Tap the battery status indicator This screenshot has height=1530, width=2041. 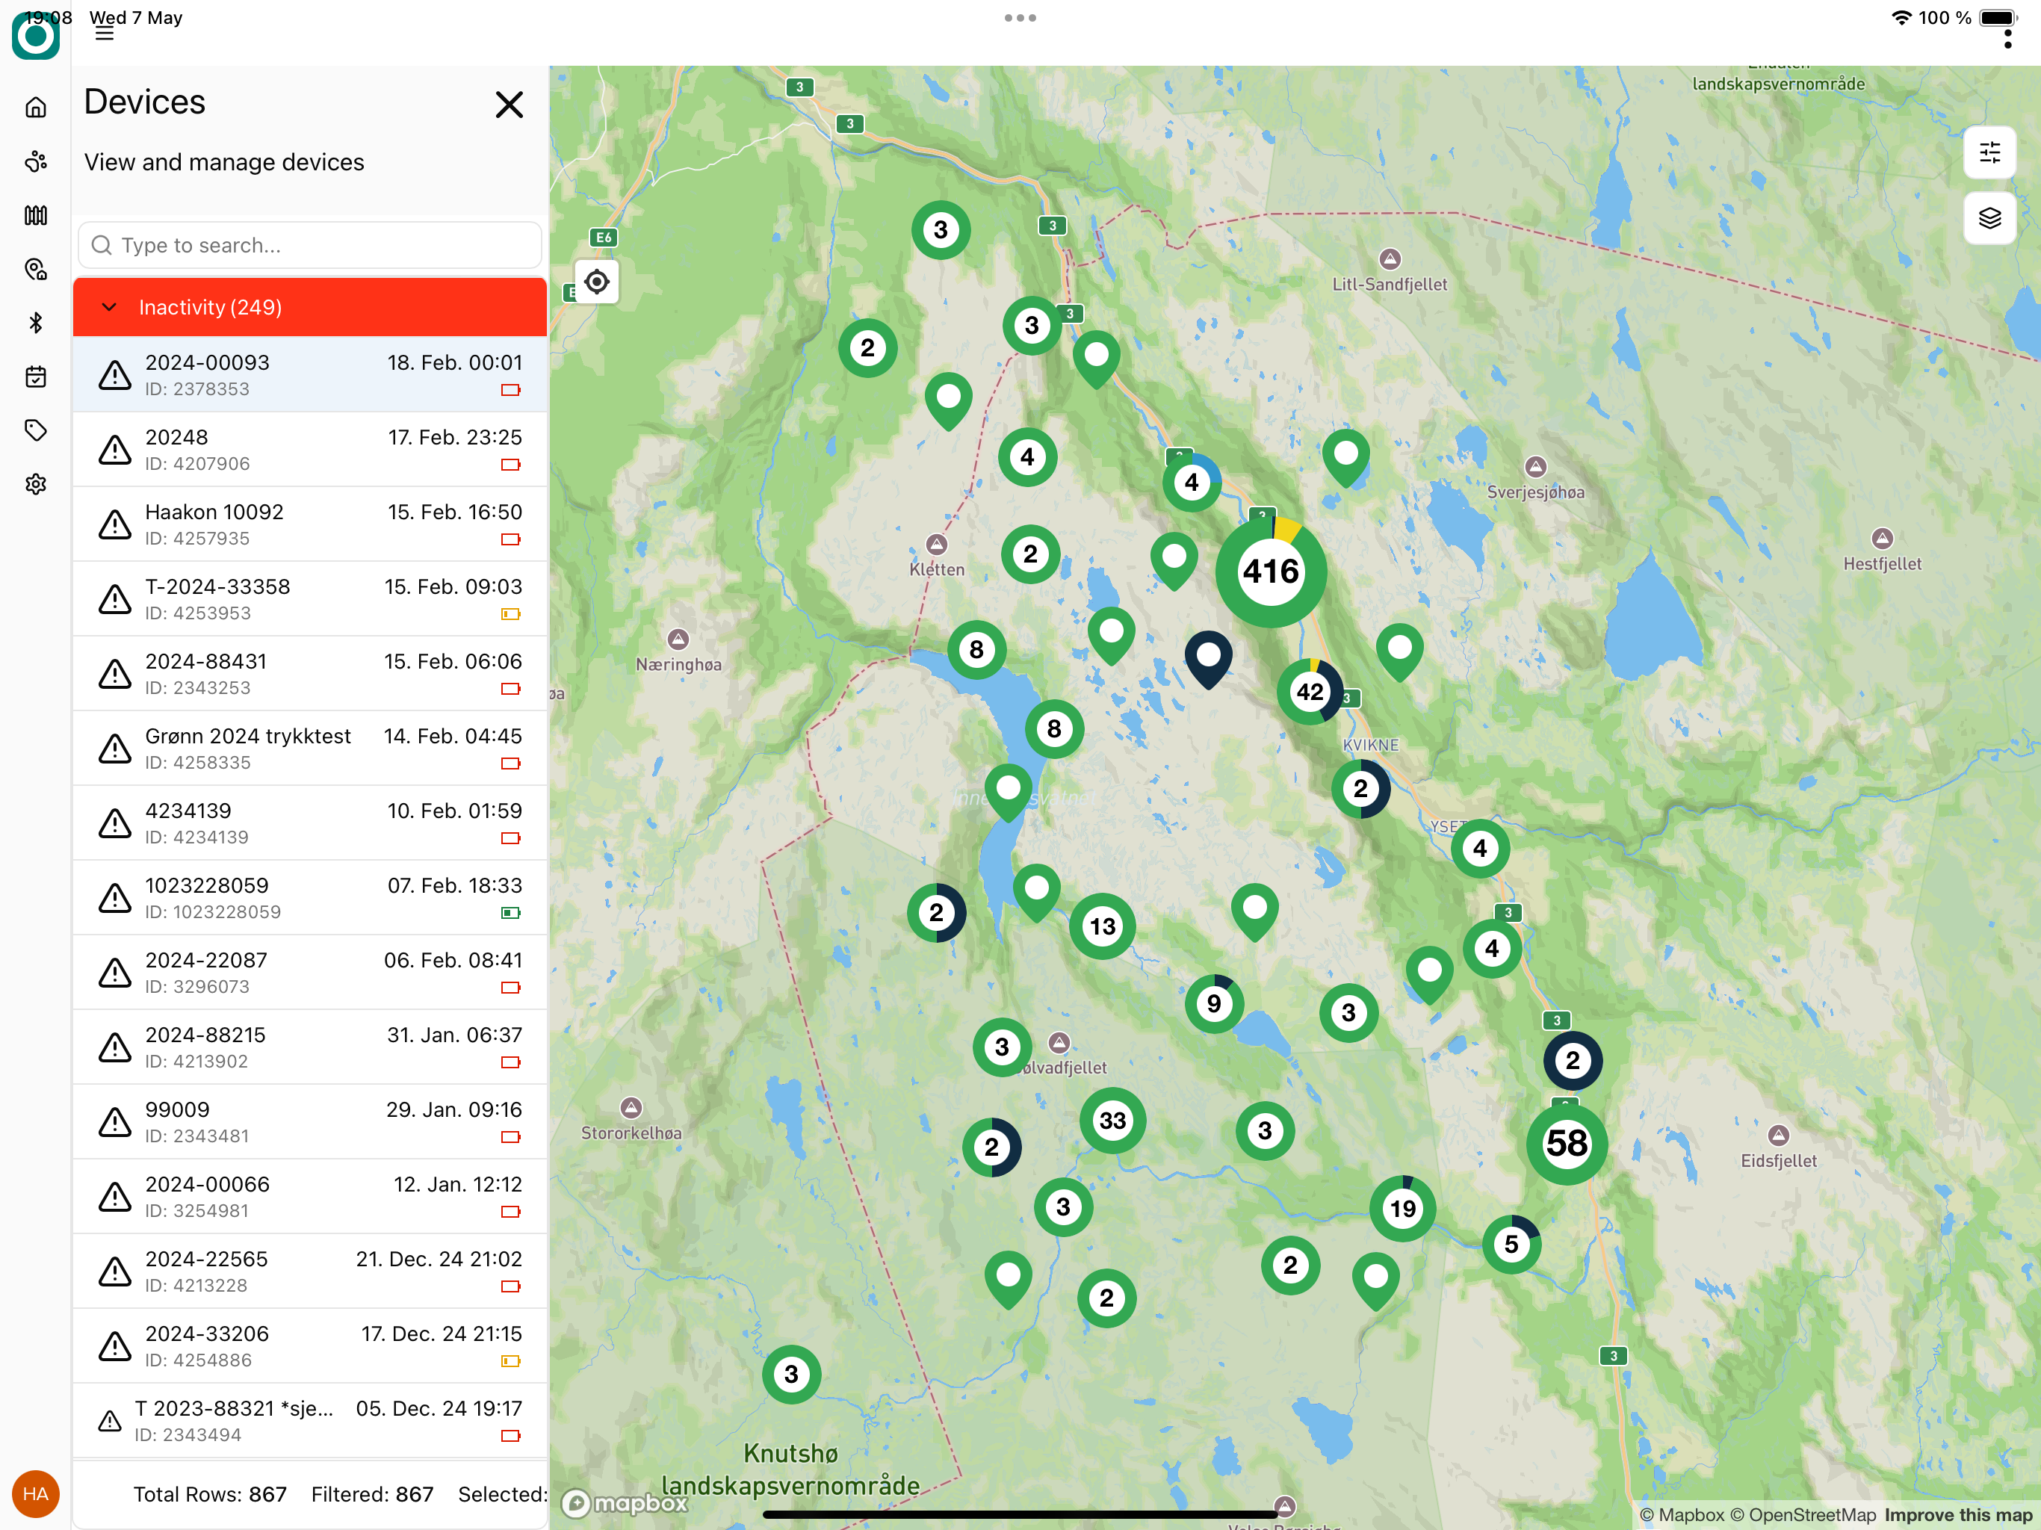point(1998,17)
